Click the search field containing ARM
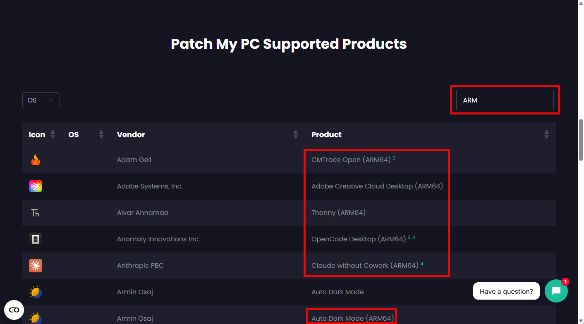Image resolution: width=584 pixels, height=324 pixels. (x=505, y=100)
